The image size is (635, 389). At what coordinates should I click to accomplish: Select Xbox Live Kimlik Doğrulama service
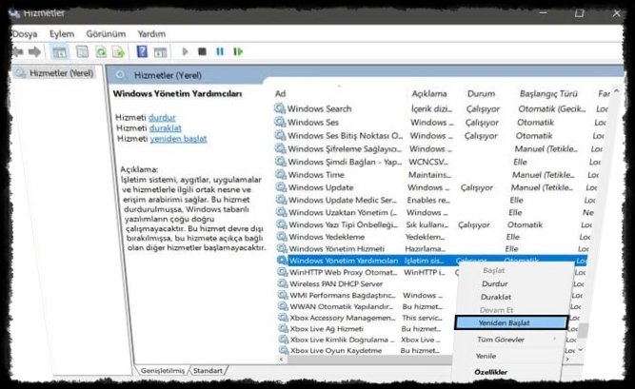429,340
